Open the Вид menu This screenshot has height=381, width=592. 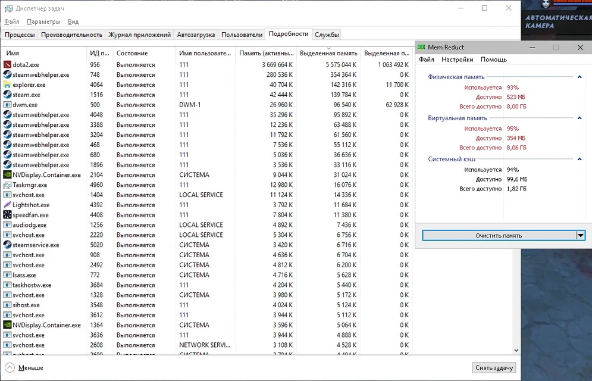(73, 21)
